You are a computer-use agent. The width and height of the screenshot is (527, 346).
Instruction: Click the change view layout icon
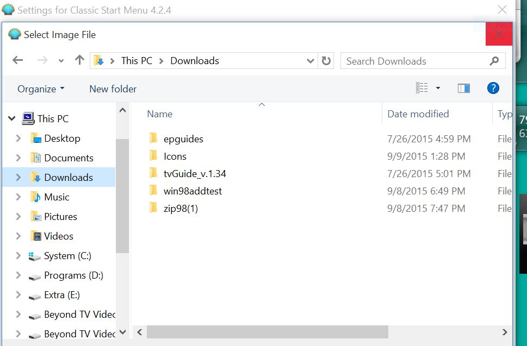point(421,88)
